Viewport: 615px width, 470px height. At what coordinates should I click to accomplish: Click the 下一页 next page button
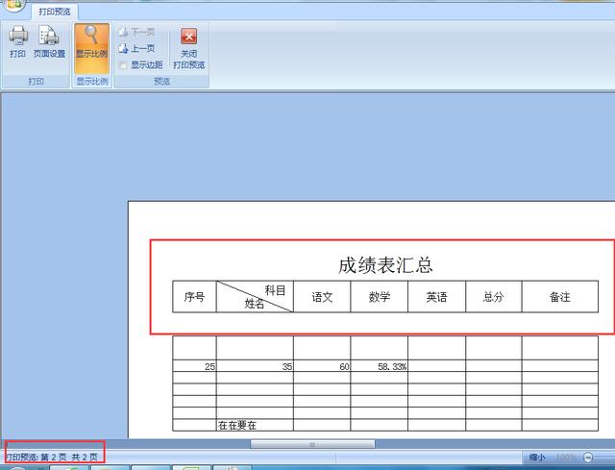[136, 32]
